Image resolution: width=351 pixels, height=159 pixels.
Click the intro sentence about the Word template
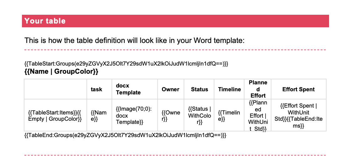tap(134, 40)
